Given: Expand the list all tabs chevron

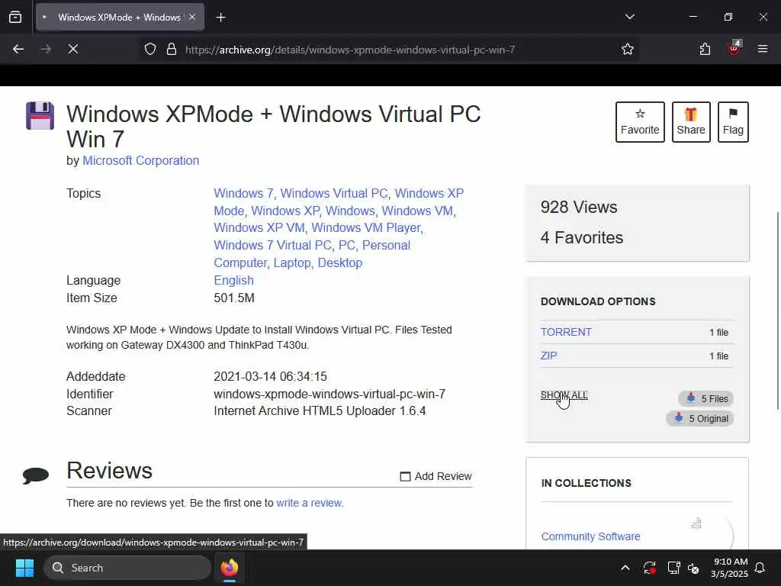Looking at the screenshot, I should [629, 17].
